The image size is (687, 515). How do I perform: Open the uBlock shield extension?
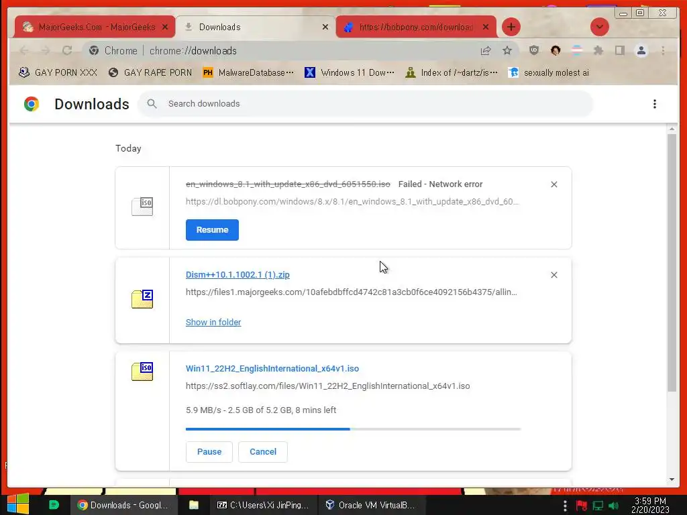click(533, 50)
